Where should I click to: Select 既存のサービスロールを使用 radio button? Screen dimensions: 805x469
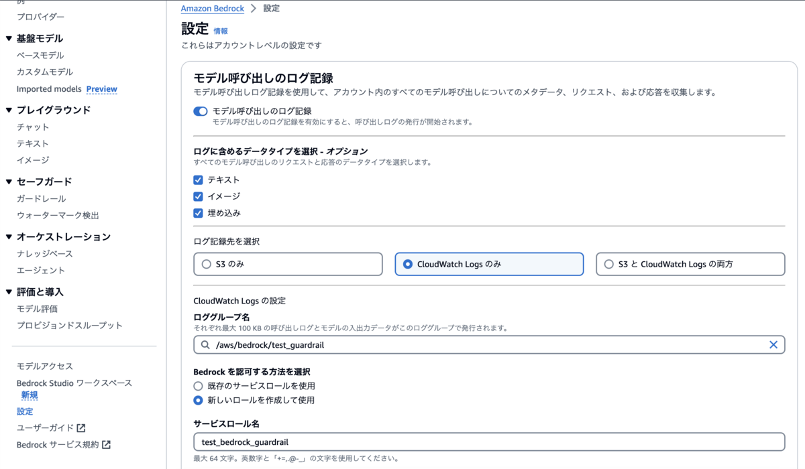[198, 386]
